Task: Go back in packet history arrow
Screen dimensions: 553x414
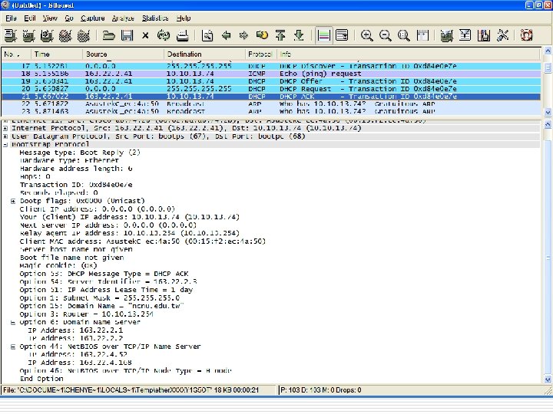Action: 226,35
